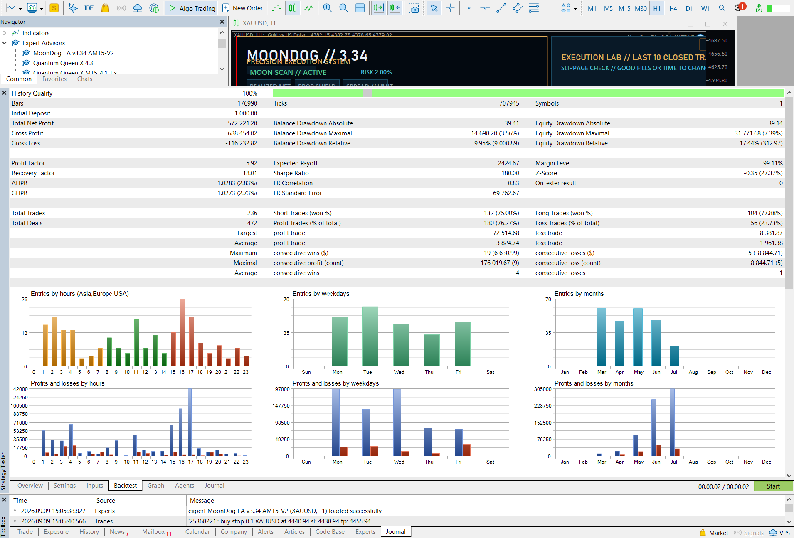Screen dimensions: 794x538
Task: Enable crosshair cursor mode
Action: click(x=450, y=8)
